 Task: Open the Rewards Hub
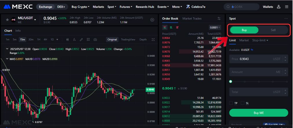coord(145,7)
